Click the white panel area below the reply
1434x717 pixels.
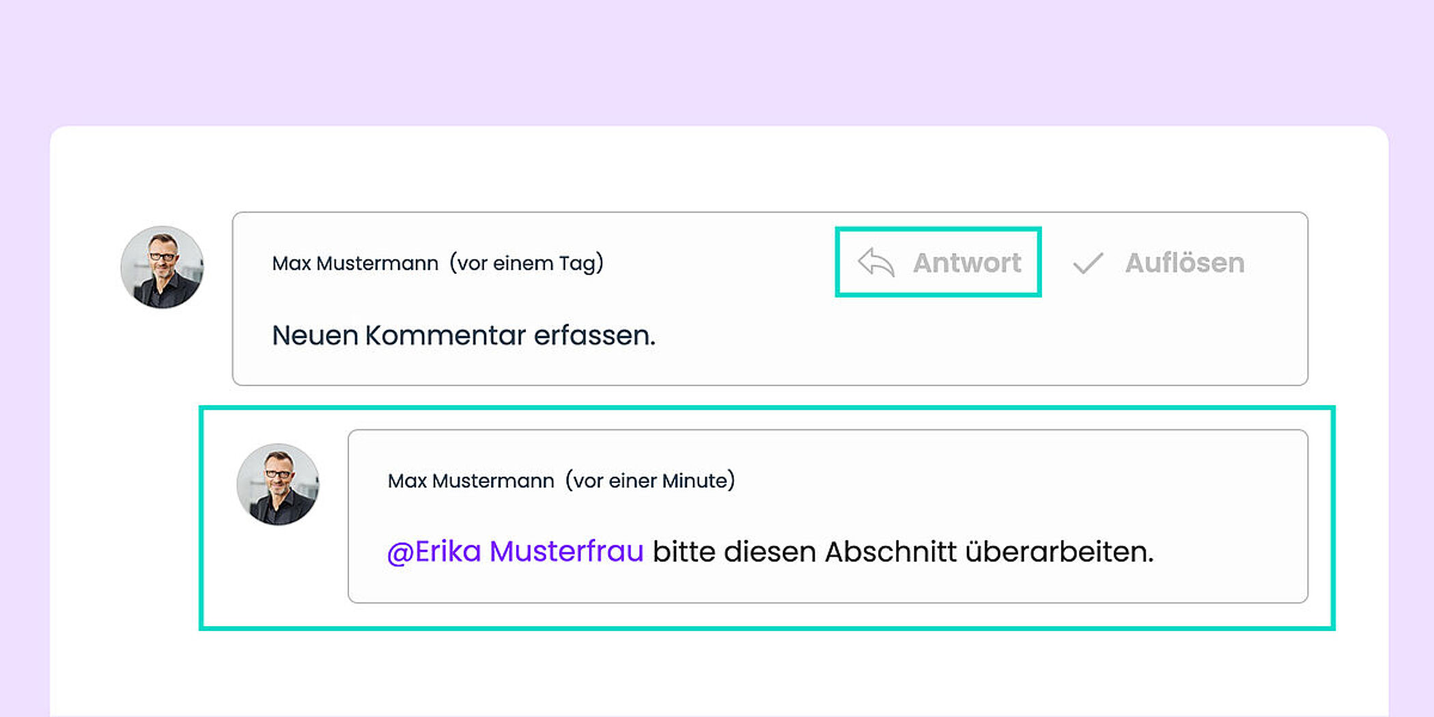pos(717,673)
